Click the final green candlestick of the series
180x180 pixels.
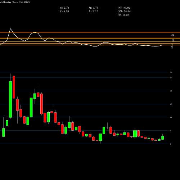(163, 138)
